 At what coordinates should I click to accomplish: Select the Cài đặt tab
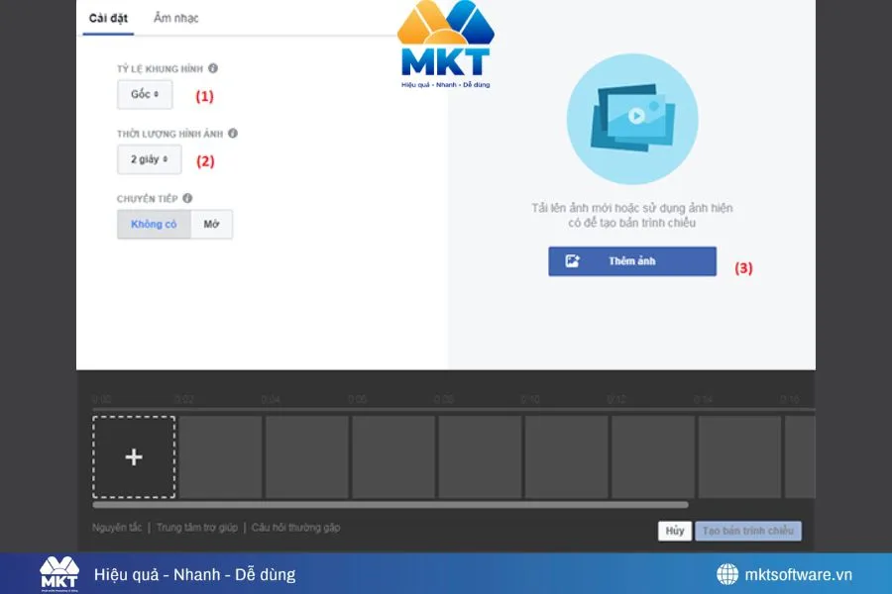pos(108,18)
